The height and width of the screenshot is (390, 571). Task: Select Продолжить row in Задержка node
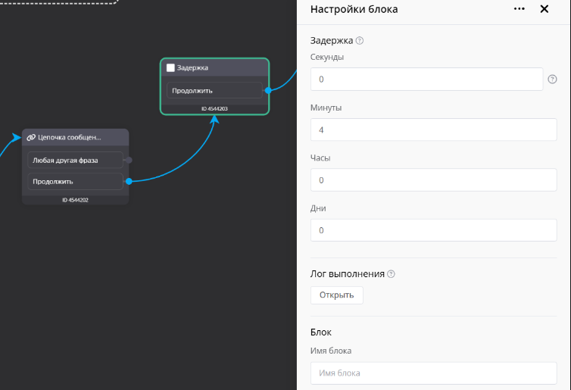click(215, 90)
